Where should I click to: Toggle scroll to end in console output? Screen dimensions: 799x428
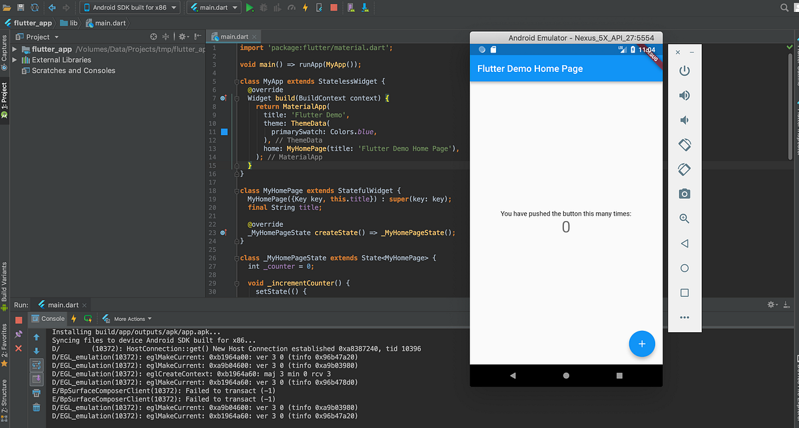point(37,377)
